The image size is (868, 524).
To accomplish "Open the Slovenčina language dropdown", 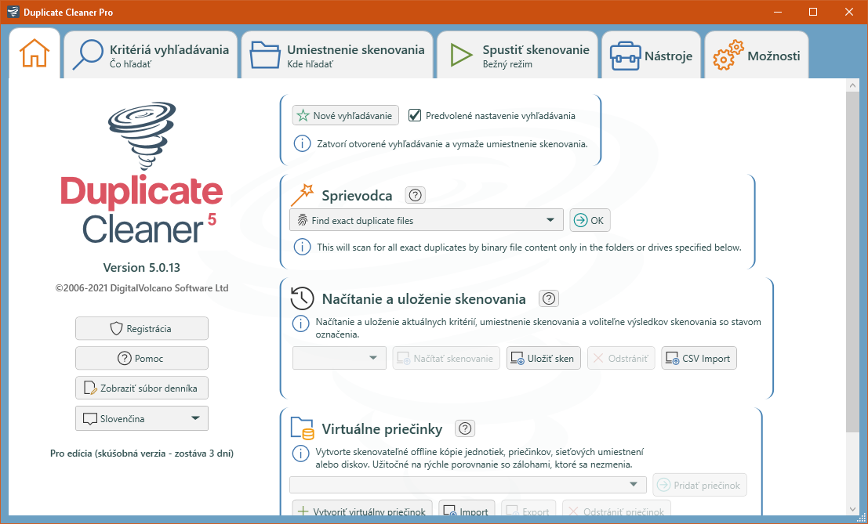I will (142, 418).
